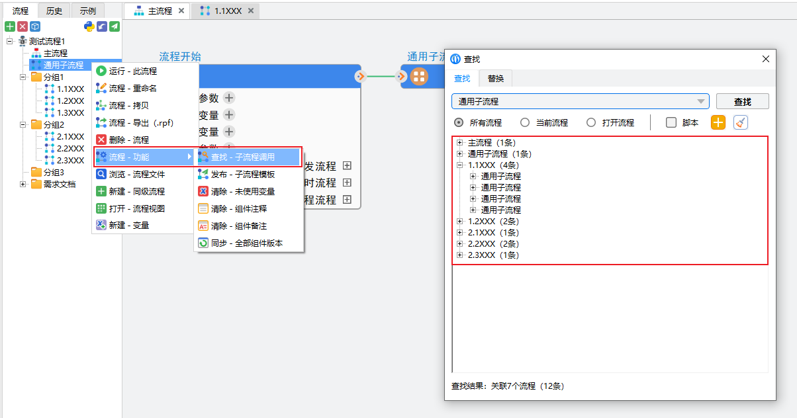Viewport: 797px width, 418px height.
Task: Click the Python icon above the flow tree
Action: point(89,26)
